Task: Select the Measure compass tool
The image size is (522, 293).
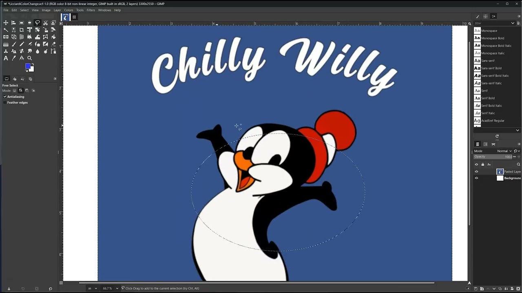Action: [22, 58]
